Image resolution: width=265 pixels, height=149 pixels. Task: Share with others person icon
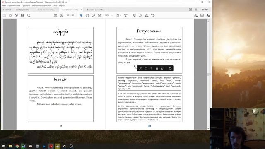(x=208, y=15)
